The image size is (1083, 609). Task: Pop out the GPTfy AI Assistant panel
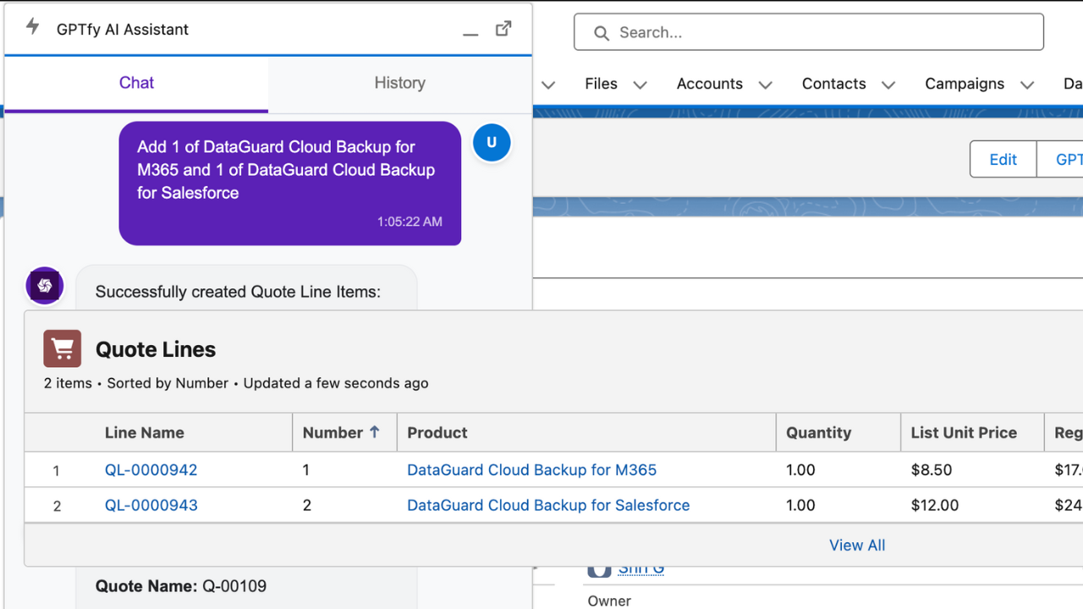tap(503, 28)
